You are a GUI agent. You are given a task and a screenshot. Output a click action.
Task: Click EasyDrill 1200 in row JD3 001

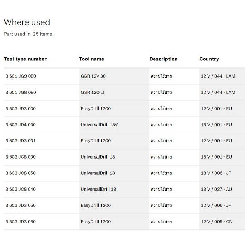click(x=96, y=141)
